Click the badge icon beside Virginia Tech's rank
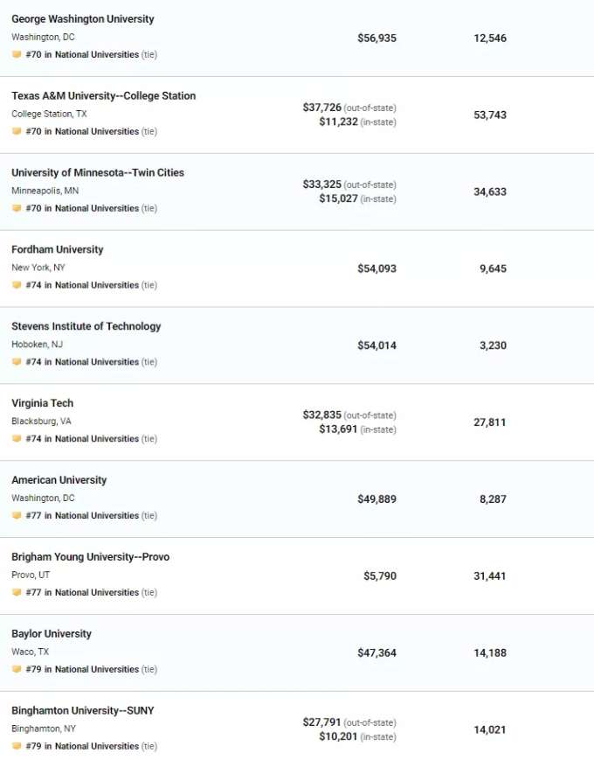The width and height of the screenshot is (594, 767). point(17,438)
